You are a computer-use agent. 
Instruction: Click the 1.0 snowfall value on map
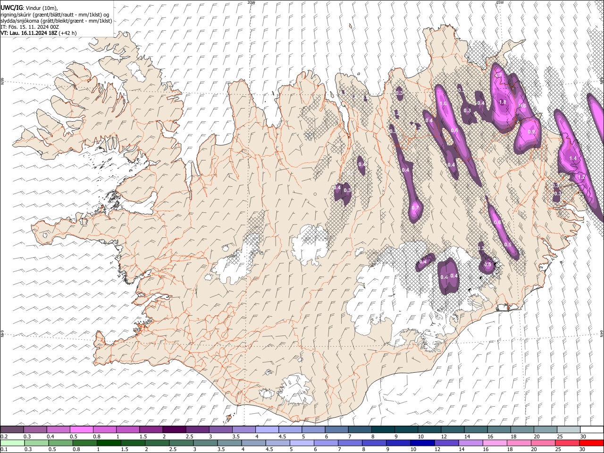click(x=443, y=104)
